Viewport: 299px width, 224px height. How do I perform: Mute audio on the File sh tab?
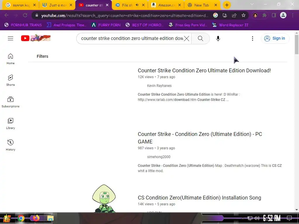tap(137, 5)
